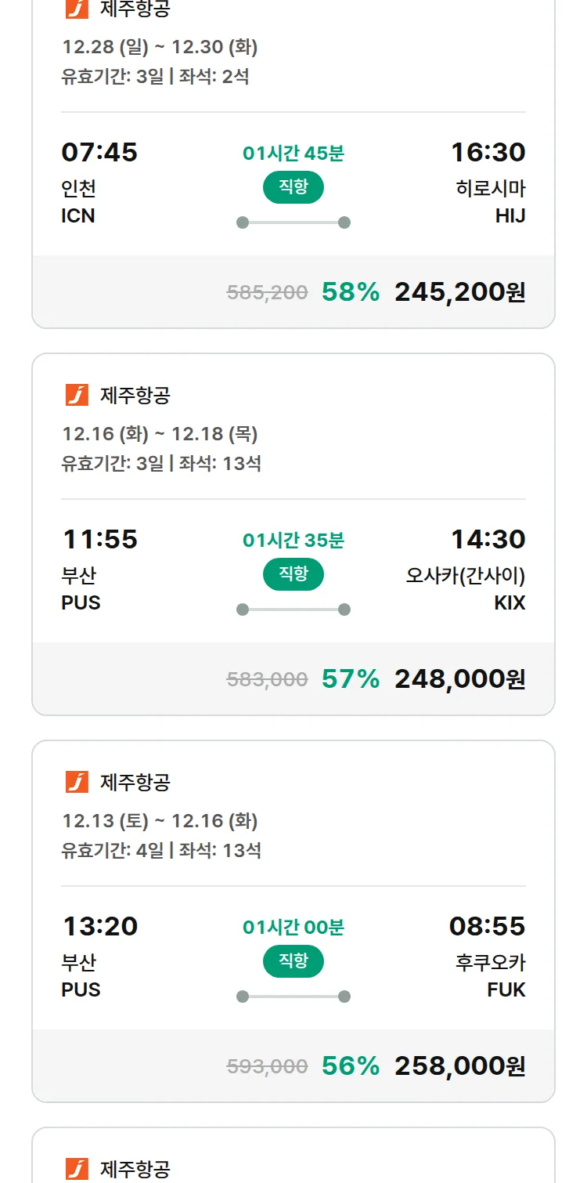Click 직항 badge on Busan–Osaka flight
The width and height of the screenshot is (587, 1183).
pos(293,574)
